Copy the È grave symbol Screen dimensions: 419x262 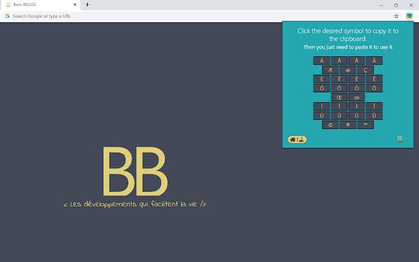(x=357, y=79)
